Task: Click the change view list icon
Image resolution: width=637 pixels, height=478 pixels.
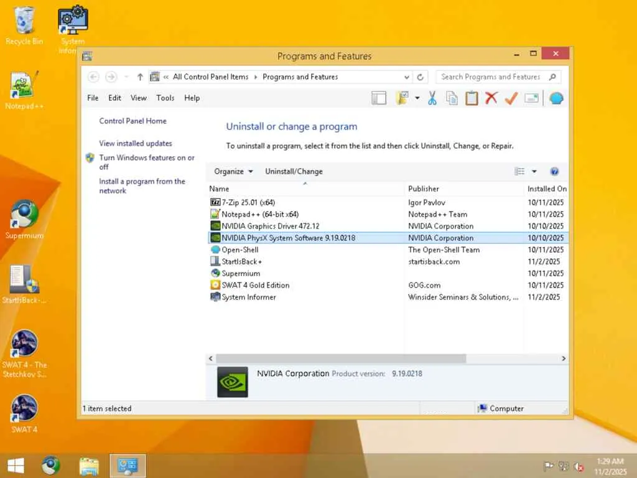Action: tap(519, 172)
